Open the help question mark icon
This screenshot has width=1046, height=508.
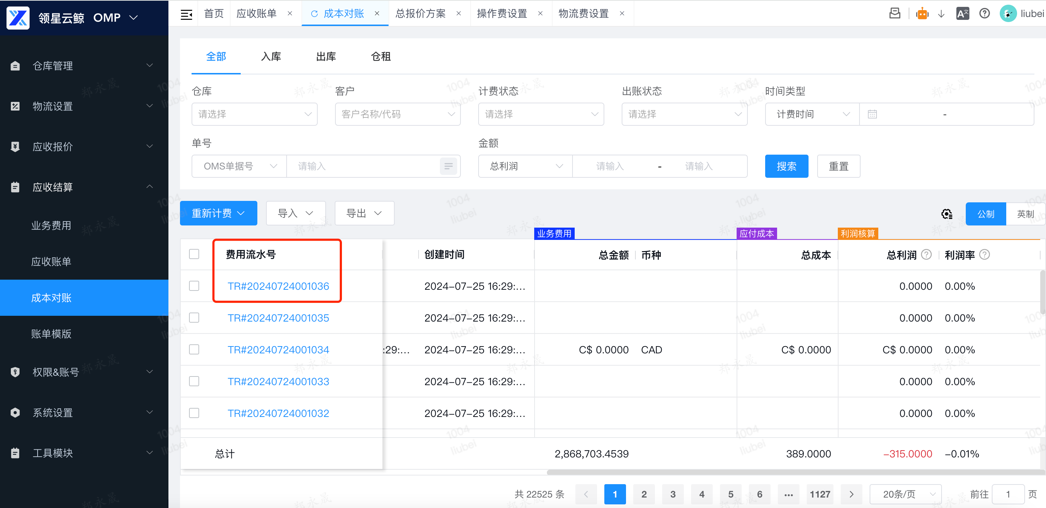(x=985, y=14)
